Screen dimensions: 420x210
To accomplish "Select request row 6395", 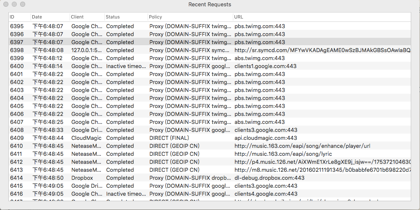I will click(x=210, y=26).
